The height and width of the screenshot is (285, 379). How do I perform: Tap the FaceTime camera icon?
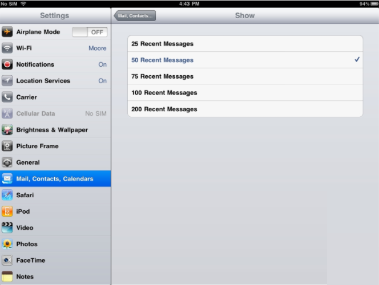click(x=7, y=260)
